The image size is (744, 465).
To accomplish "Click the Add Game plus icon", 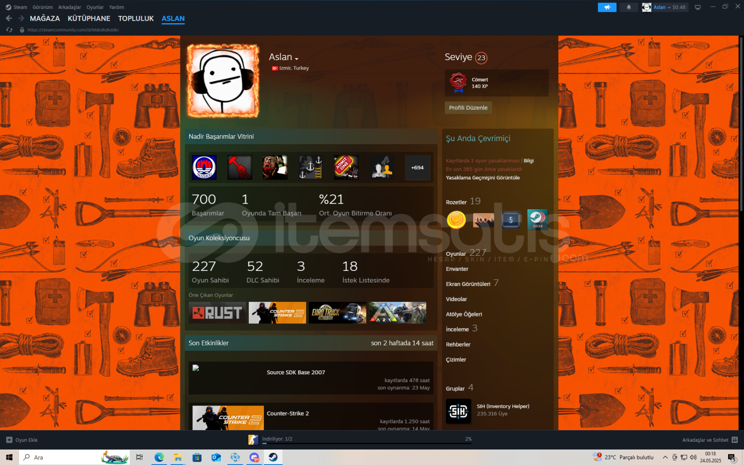I will [9, 440].
